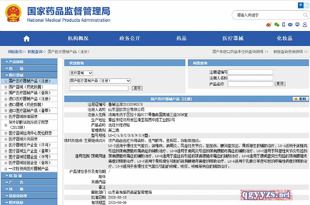The width and height of the screenshot is (310, 205).
Task: Click the mobile phone icon
Action: point(284,24)
